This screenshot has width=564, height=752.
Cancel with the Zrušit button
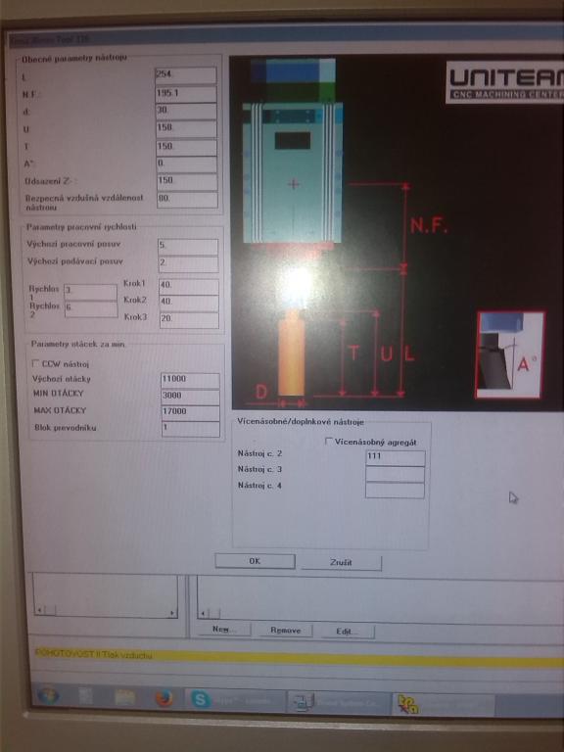(x=341, y=563)
